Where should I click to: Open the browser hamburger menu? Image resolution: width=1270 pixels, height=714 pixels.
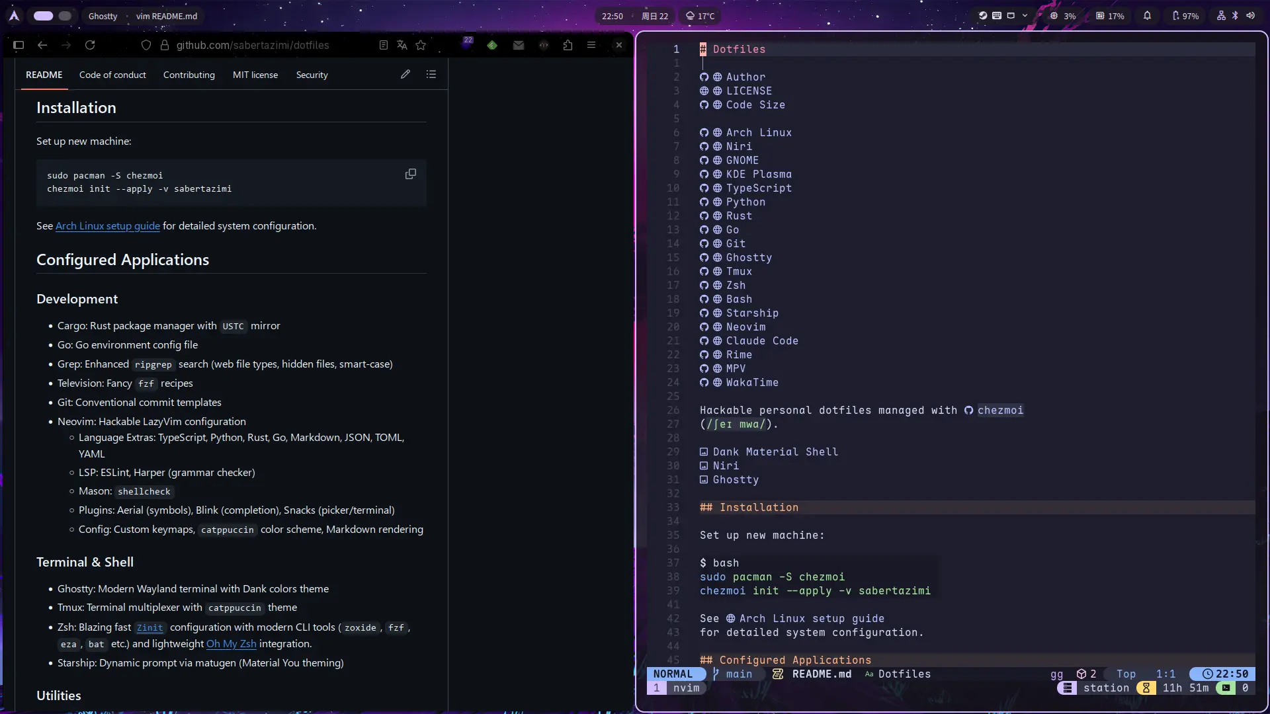click(591, 45)
